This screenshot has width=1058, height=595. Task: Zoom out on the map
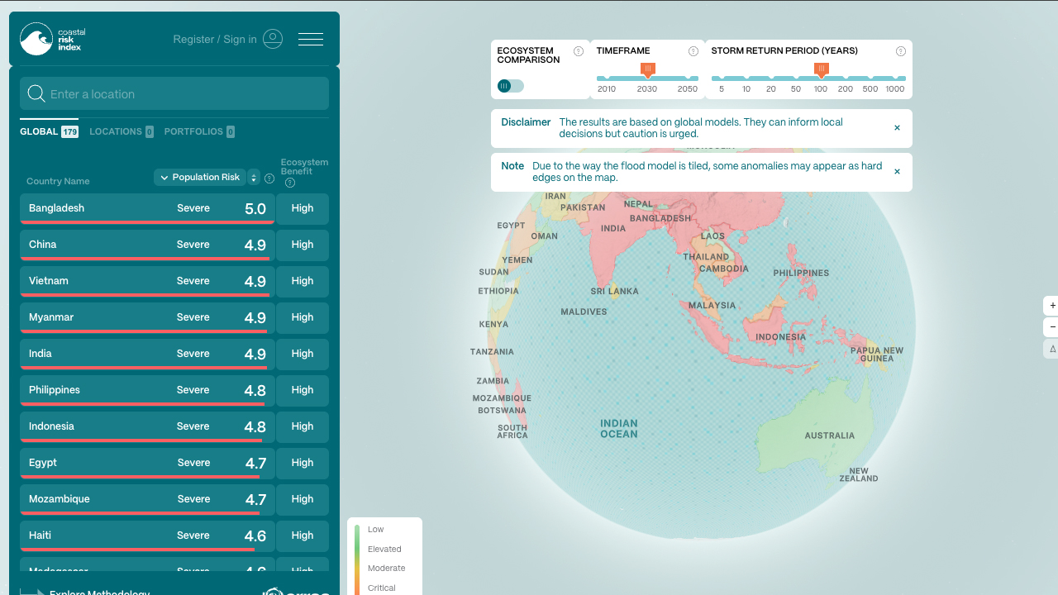(1051, 327)
